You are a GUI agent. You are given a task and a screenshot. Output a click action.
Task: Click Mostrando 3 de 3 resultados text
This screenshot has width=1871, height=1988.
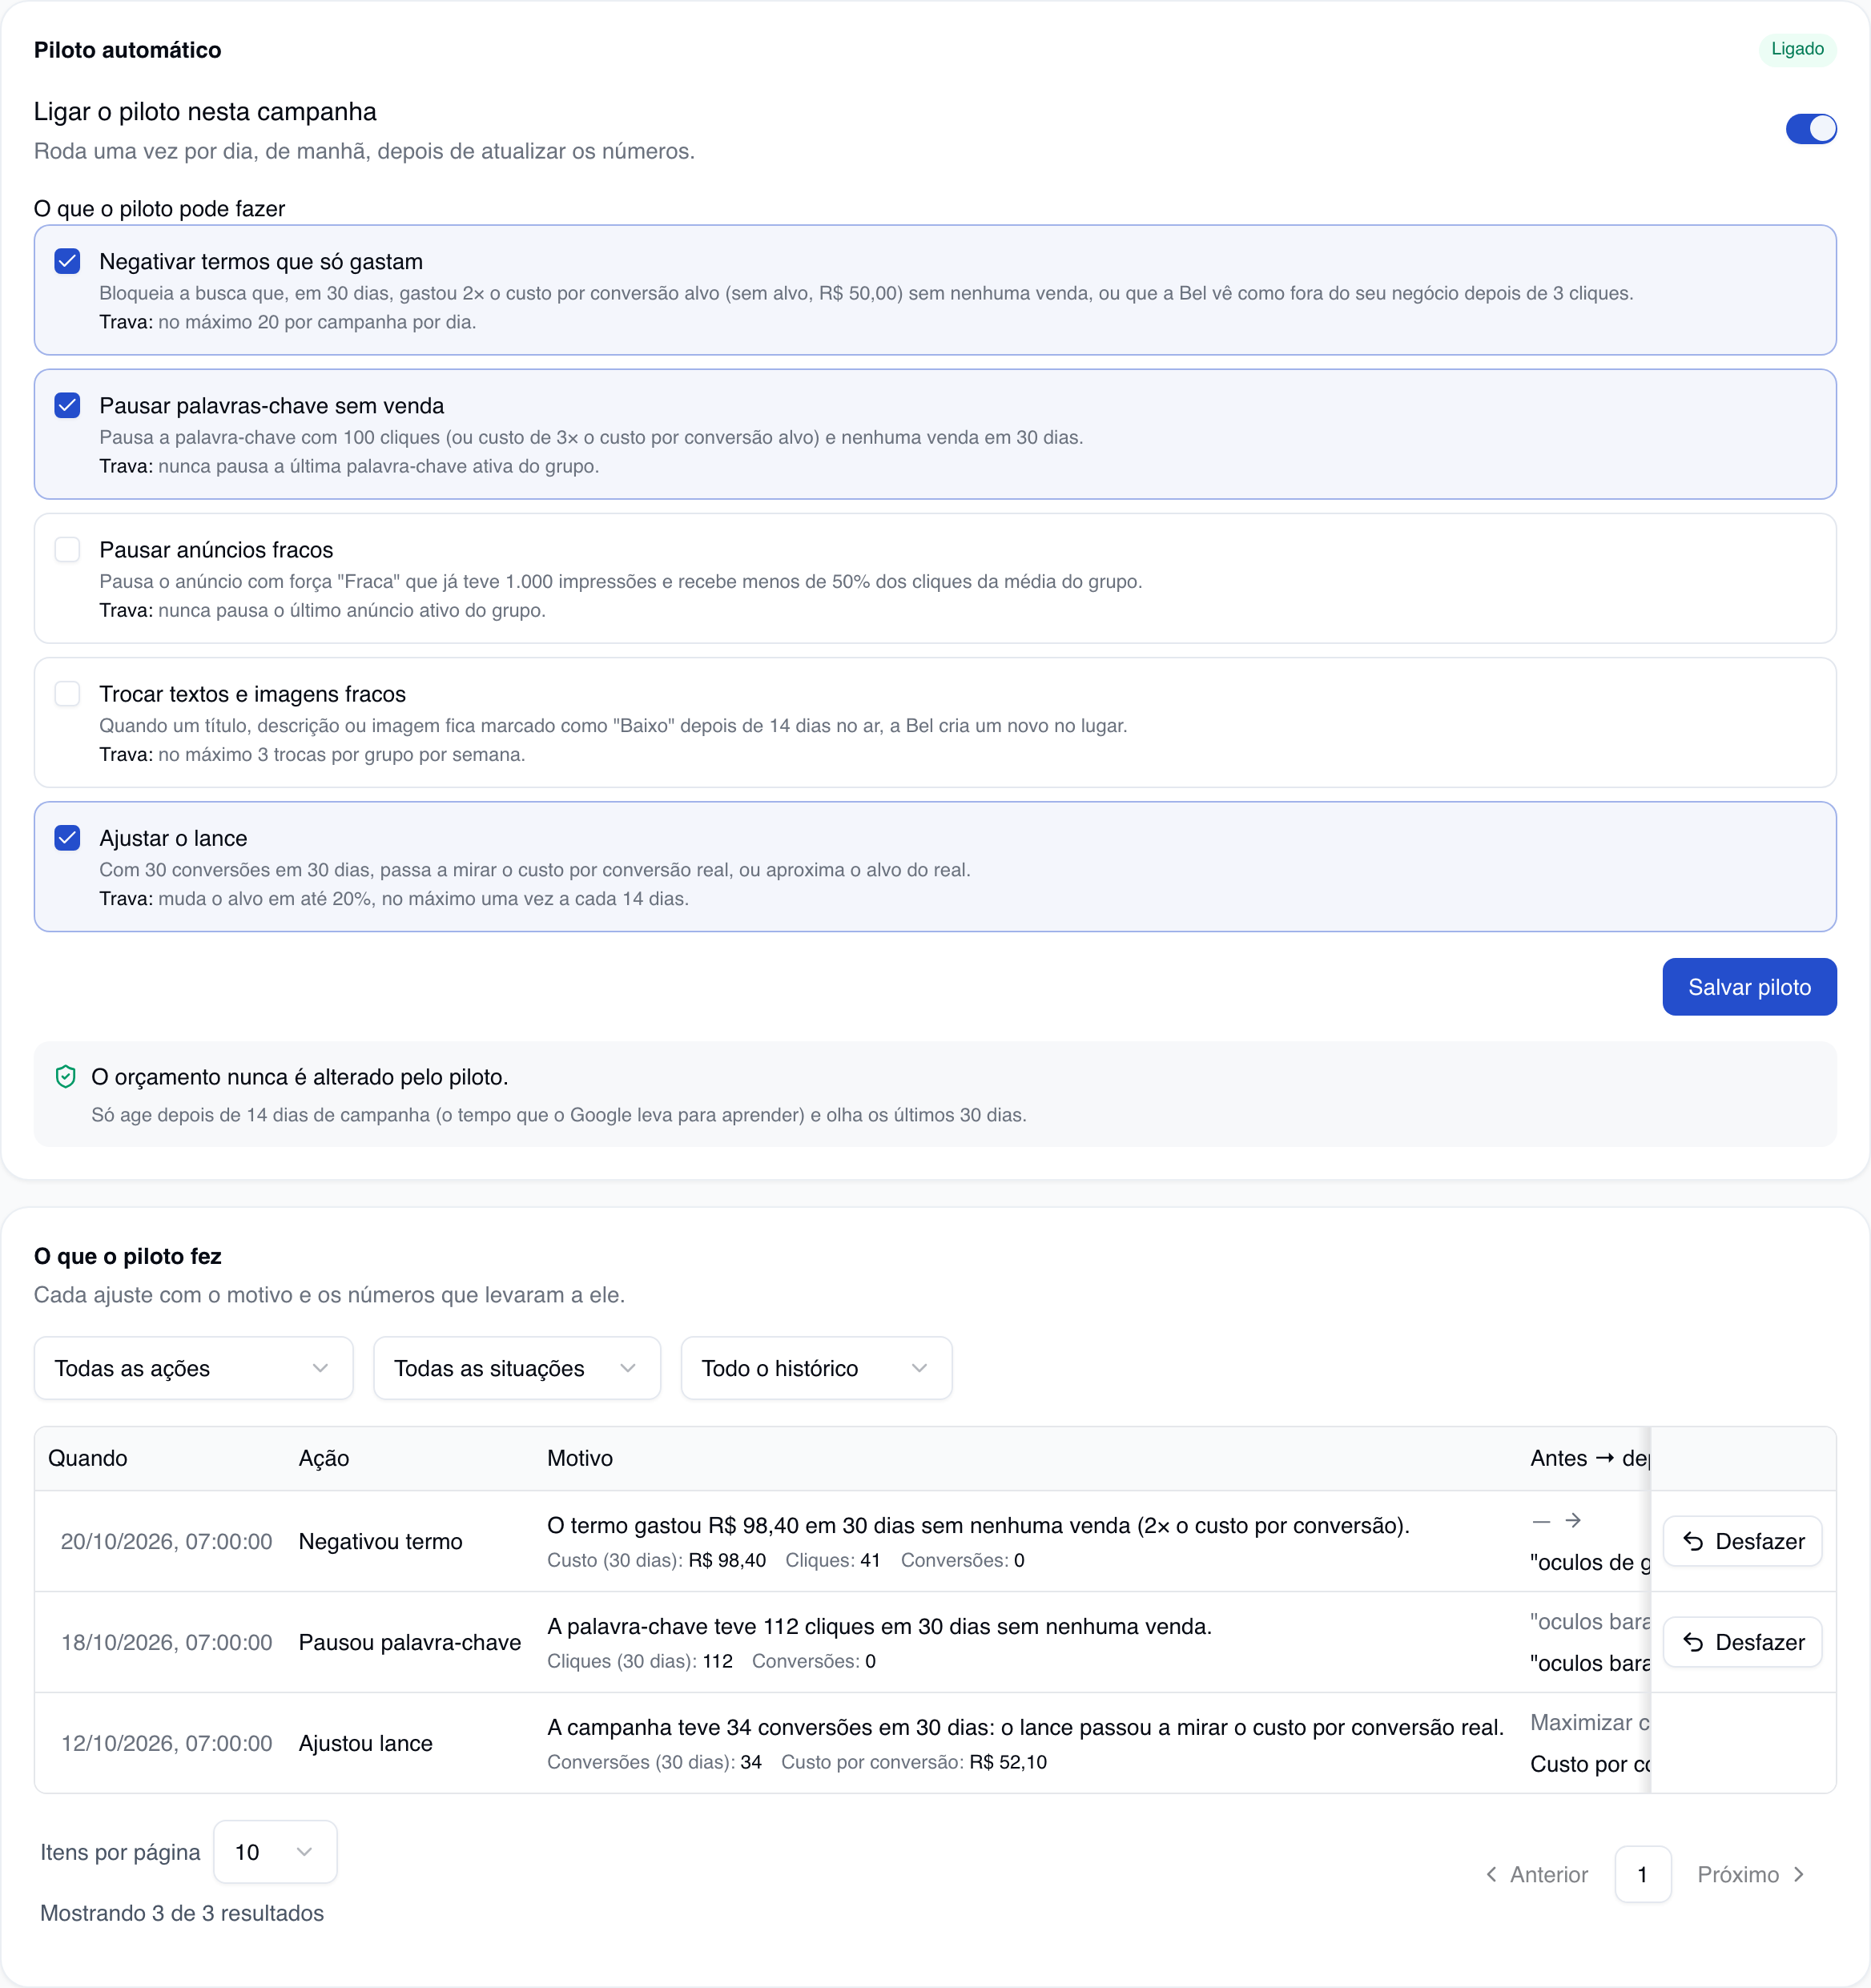182,1912
